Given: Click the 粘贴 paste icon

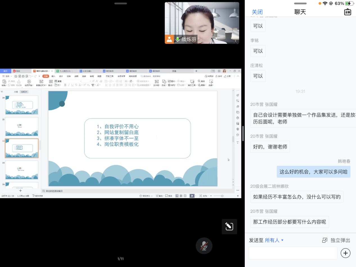Looking at the screenshot, I should 4,82.
